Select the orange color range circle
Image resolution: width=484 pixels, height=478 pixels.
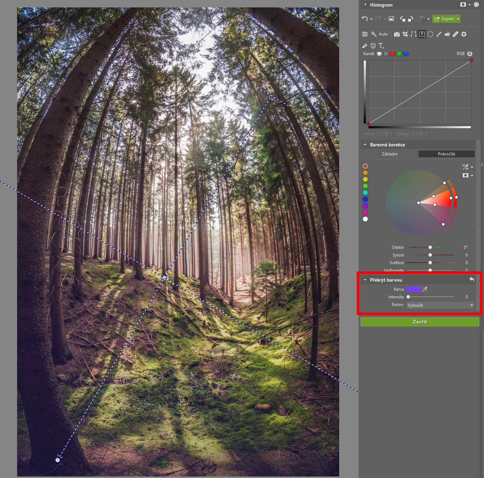pyautogui.click(x=365, y=173)
